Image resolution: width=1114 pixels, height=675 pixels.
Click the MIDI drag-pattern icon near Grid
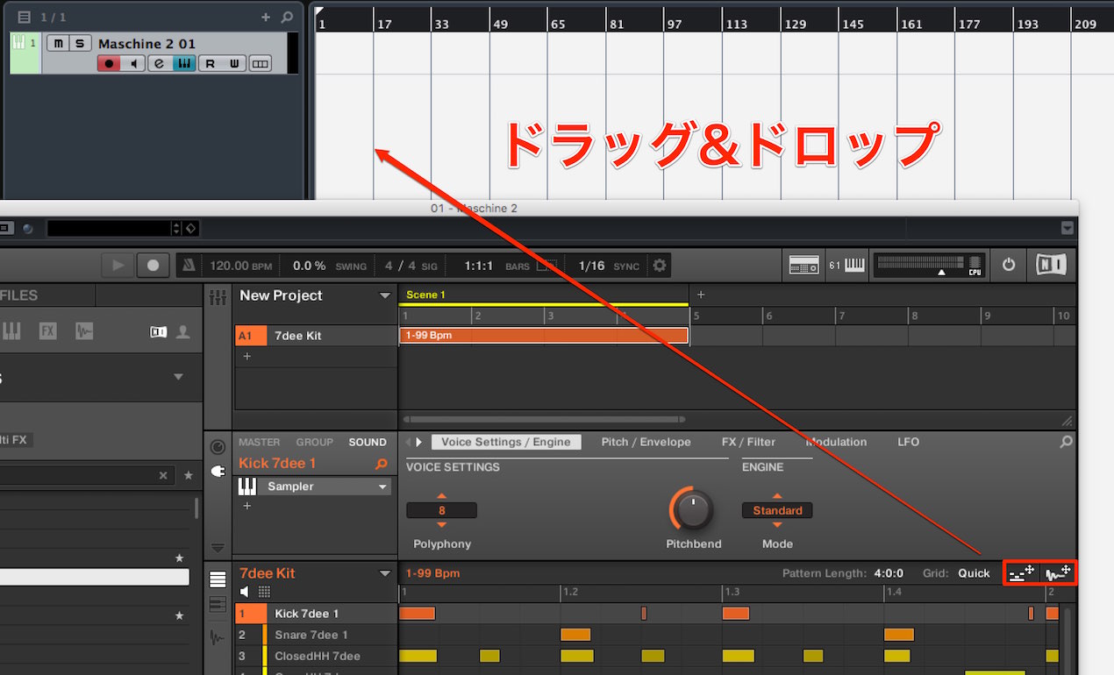(x=1022, y=573)
